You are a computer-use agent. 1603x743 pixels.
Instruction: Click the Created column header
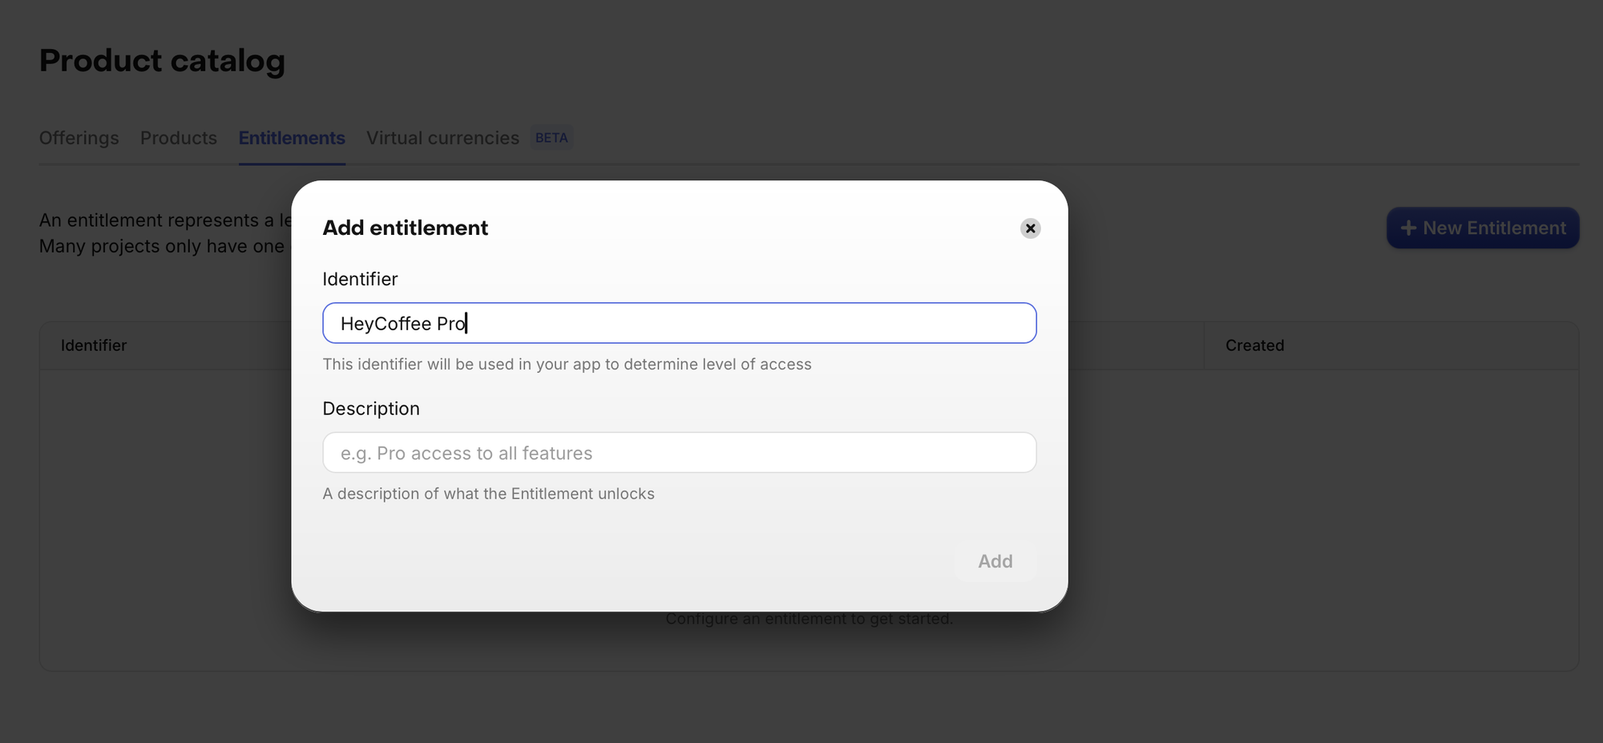[x=1254, y=345]
